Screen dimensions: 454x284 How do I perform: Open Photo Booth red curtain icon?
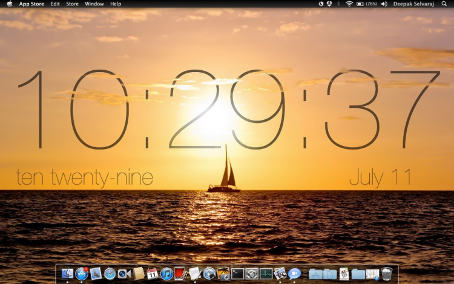click(x=180, y=273)
